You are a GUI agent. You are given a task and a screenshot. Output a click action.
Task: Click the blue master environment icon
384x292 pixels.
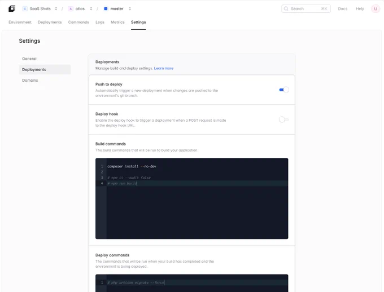[106, 9]
